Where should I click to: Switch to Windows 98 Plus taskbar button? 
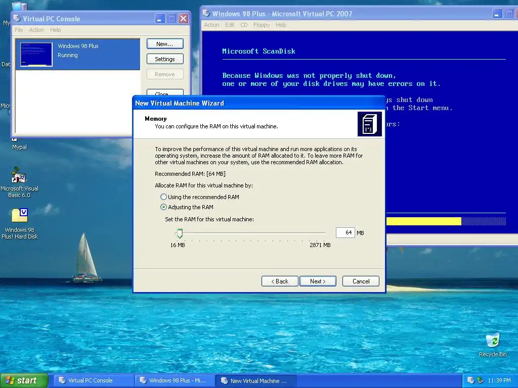tap(175, 380)
